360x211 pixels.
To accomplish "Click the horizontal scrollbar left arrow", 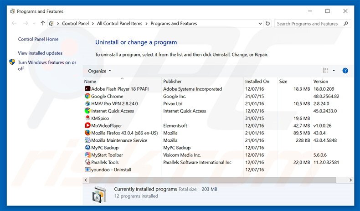I will pyautogui.click(x=86, y=180).
